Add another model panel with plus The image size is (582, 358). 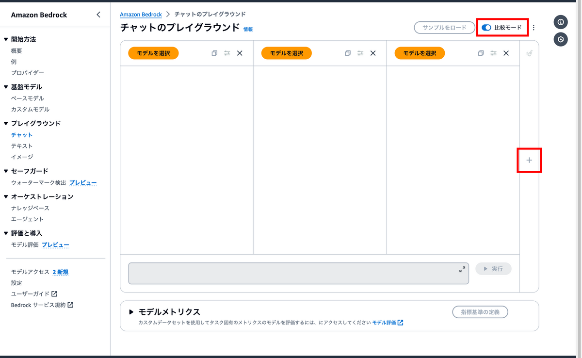point(529,160)
